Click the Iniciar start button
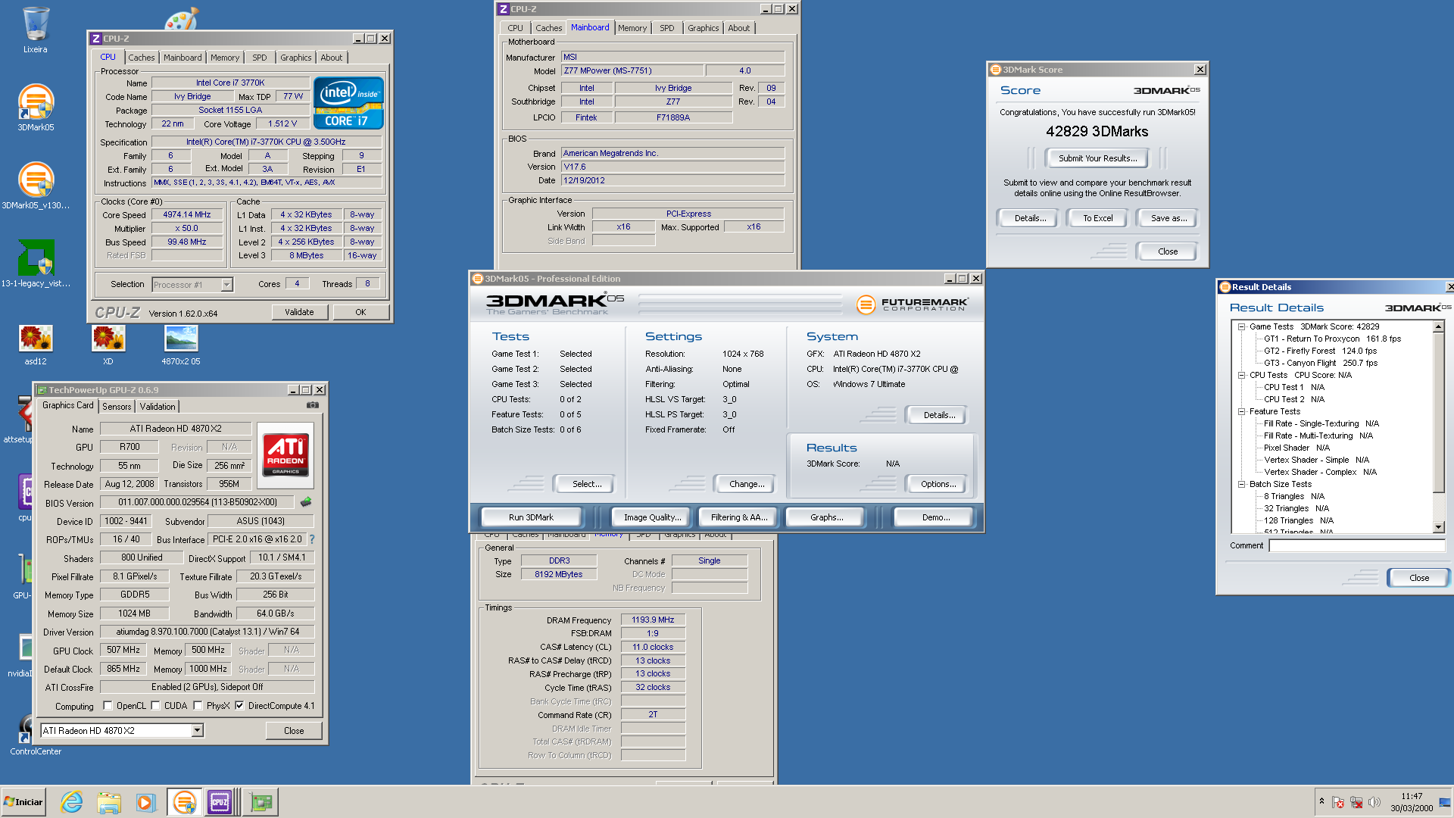 [x=24, y=802]
